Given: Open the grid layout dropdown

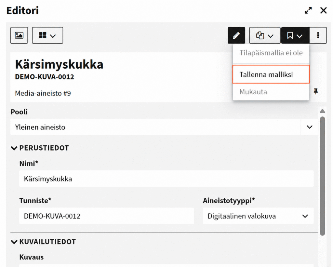Looking at the screenshot, I should pyautogui.click(x=47, y=35).
